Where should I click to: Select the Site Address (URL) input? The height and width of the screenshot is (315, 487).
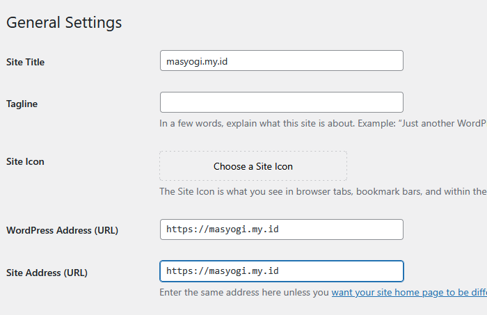pos(281,271)
